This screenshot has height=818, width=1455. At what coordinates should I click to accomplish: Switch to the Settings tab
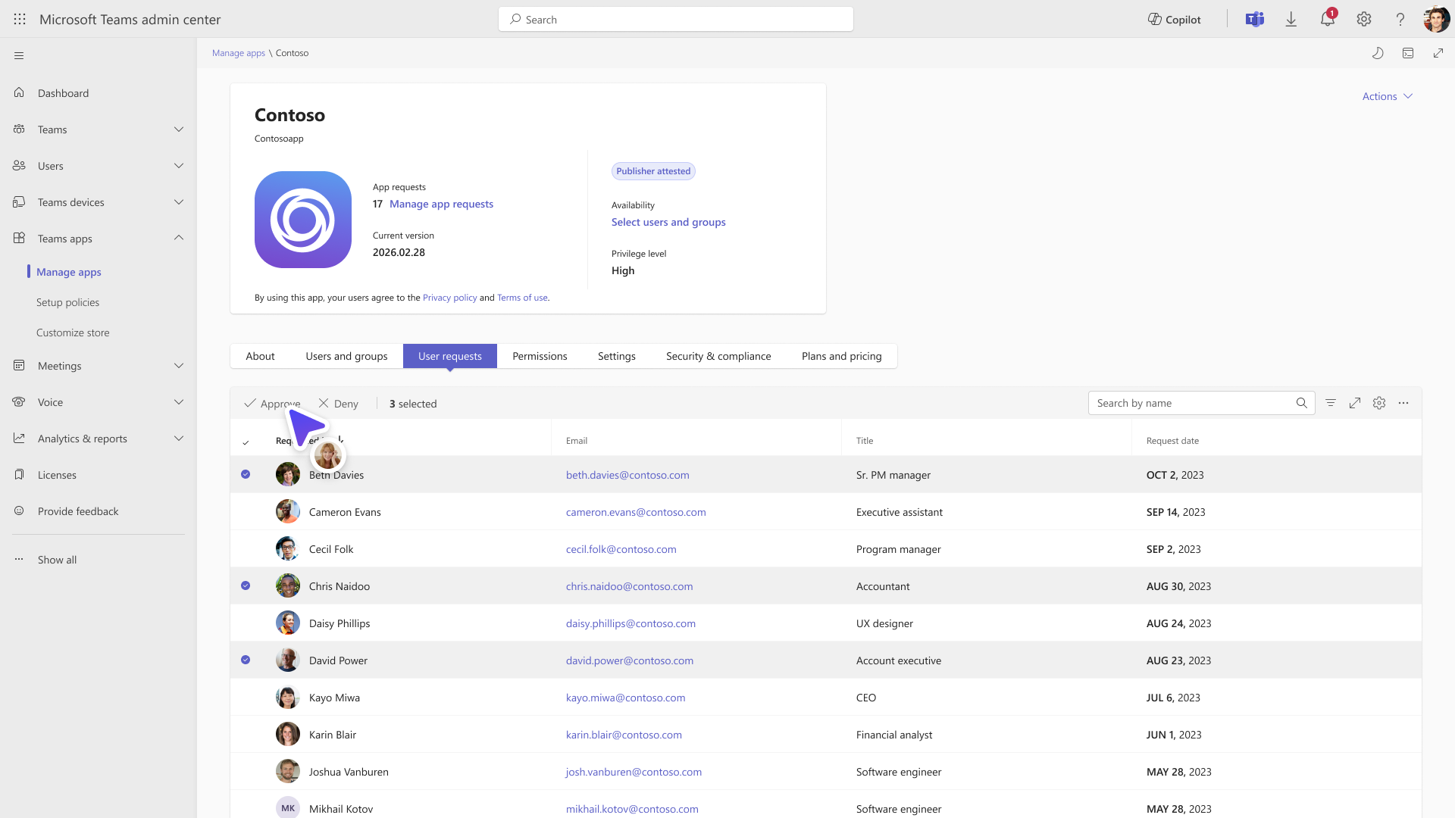(617, 356)
